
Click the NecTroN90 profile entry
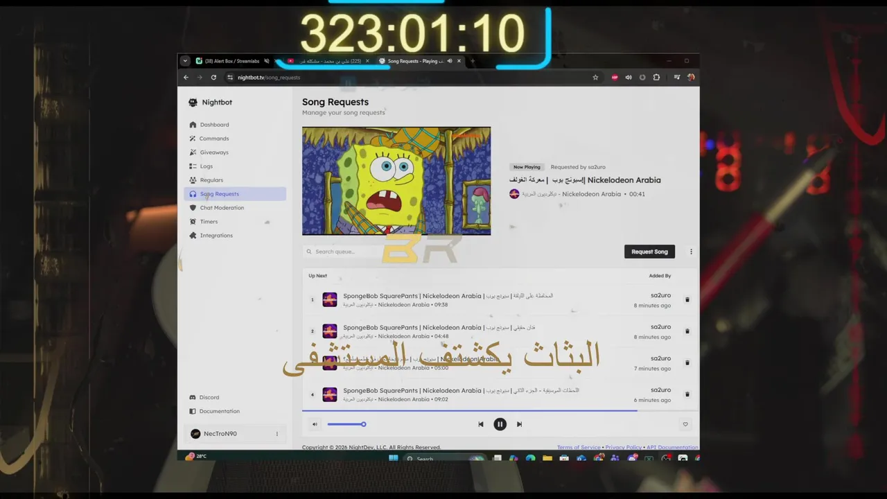pyautogui.click(x=235, y=434)
